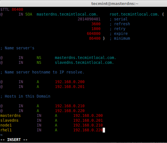Click the masterdns host name entry
This screenshot has width=167, height=143.
tap(11, 115)
